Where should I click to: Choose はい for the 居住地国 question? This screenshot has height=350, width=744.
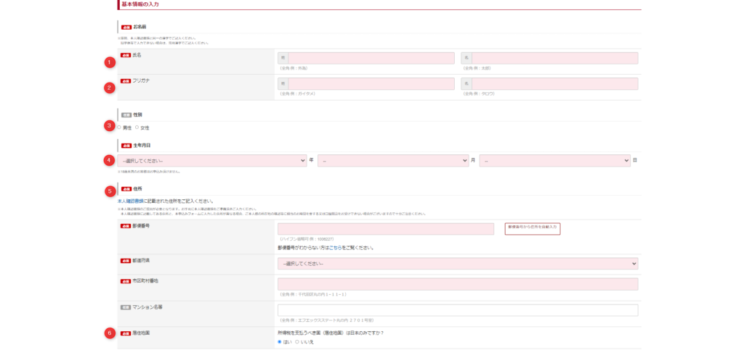pyautogui.click(x=280, y=341)
